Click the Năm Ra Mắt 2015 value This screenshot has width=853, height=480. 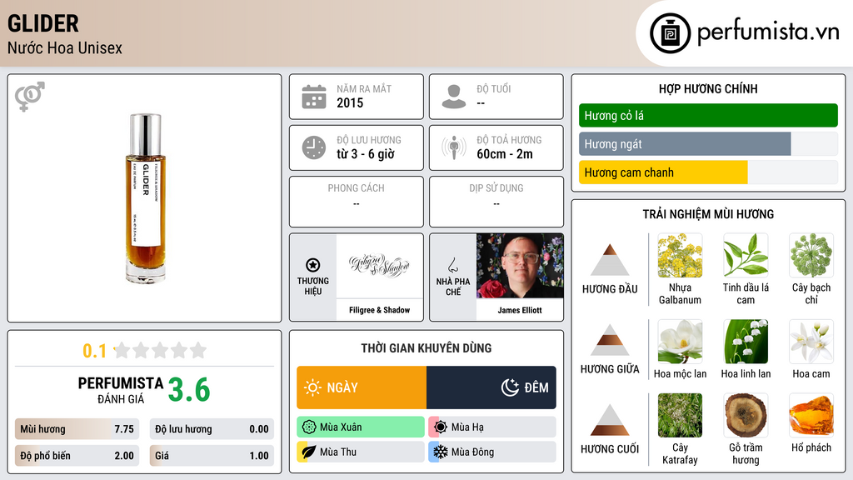point(350,102)
